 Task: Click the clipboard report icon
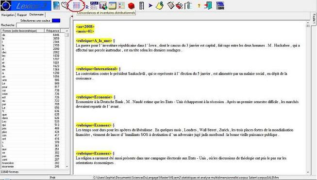[171, 5]
